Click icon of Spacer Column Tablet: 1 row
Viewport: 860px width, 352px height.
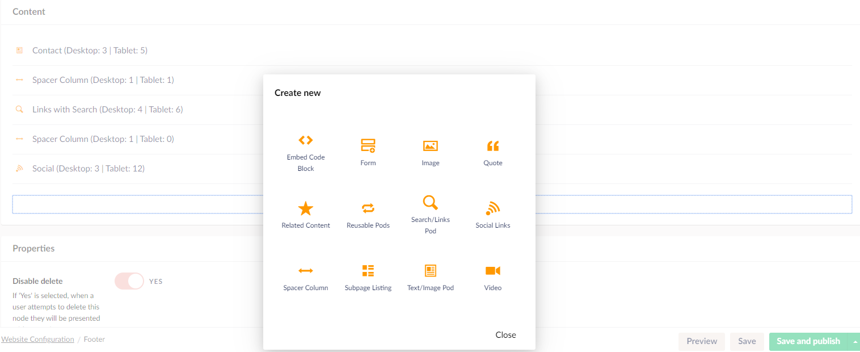[20, 80]
